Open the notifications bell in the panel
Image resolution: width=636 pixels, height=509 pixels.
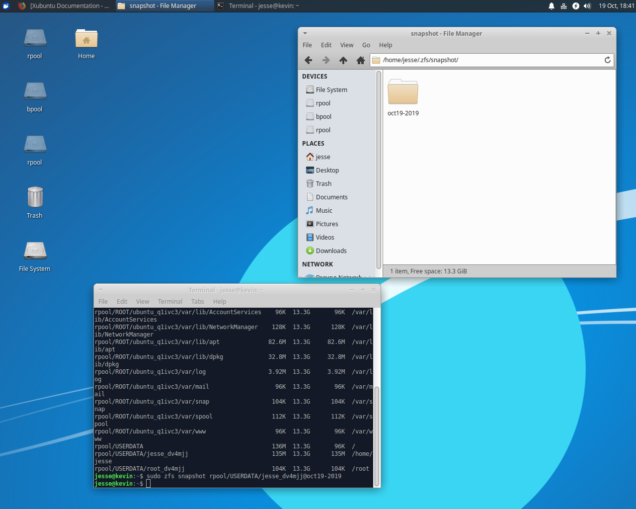tap(552, 6)
